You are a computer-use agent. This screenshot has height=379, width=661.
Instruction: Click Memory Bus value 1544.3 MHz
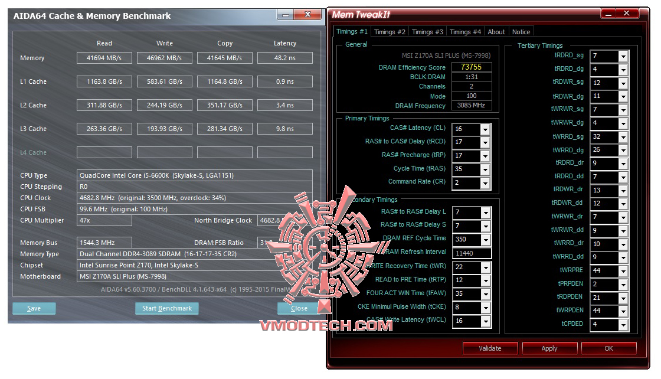pos(104,243)
